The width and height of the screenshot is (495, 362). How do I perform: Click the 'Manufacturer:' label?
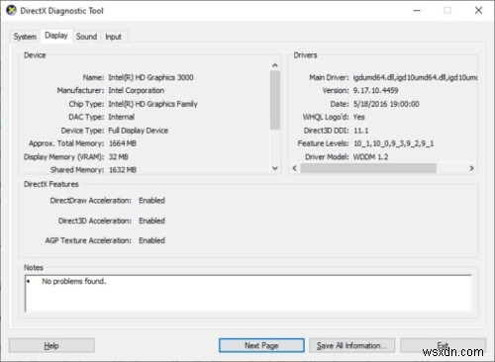pos(80,90)
